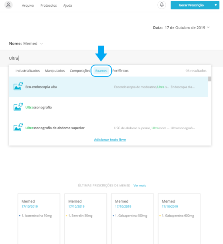Select the Composições tab
The image size is (223, 244).
point(80,71)
